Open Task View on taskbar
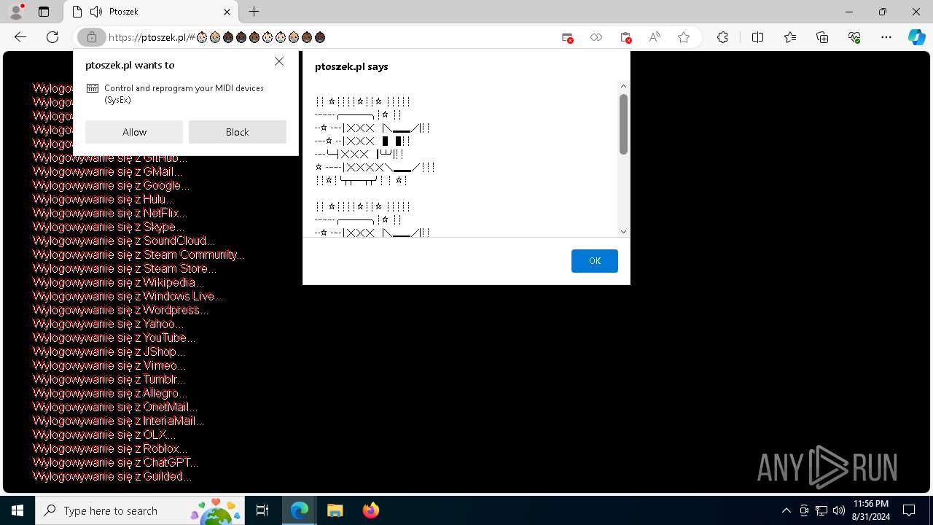 tap(262, 510)
